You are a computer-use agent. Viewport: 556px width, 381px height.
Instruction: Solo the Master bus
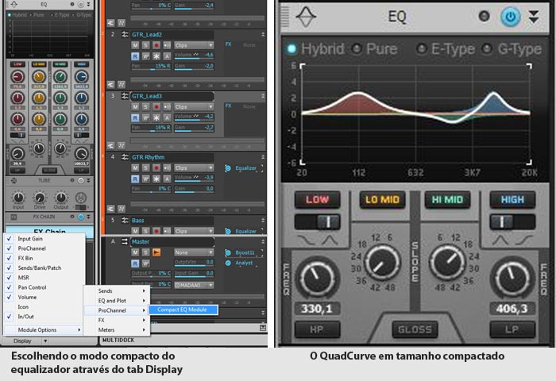pyautogui.click(x=145, y=252)
